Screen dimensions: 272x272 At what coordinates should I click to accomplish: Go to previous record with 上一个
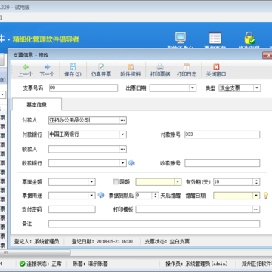click(x=26, y=70)
